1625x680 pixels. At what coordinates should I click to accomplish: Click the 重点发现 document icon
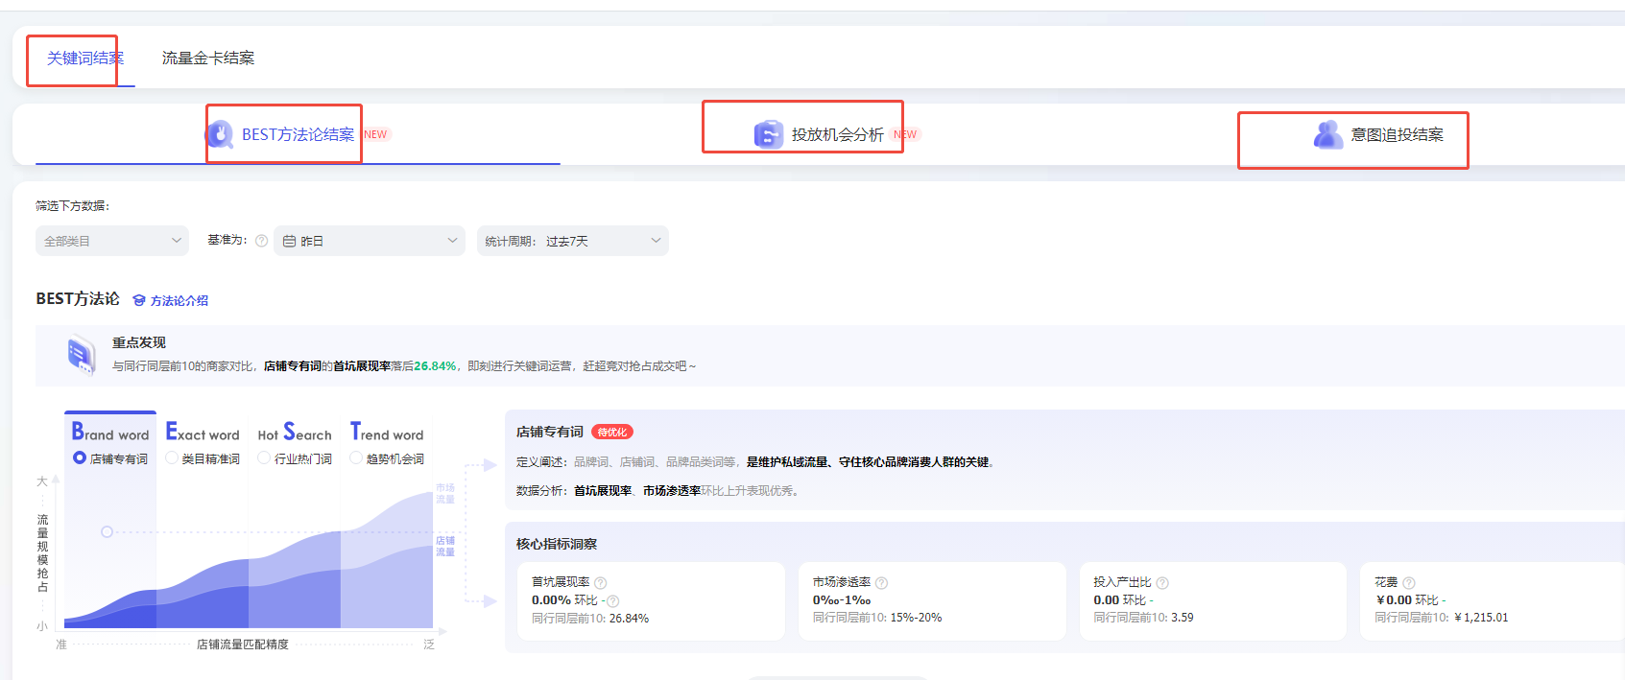(82, 355)
